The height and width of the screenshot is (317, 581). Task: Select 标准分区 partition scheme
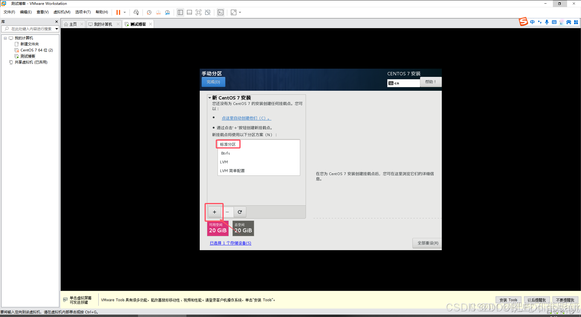tap(259, 144)
